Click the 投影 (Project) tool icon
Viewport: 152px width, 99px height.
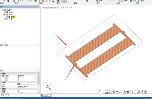(97, 1)
